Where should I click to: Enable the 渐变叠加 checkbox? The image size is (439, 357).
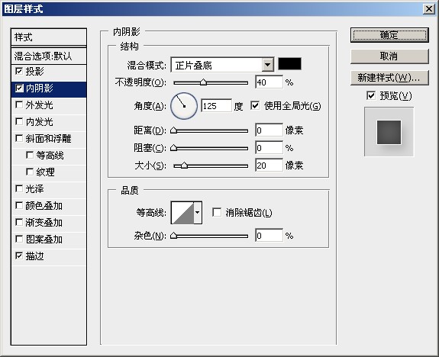click(x=19, y=223)
